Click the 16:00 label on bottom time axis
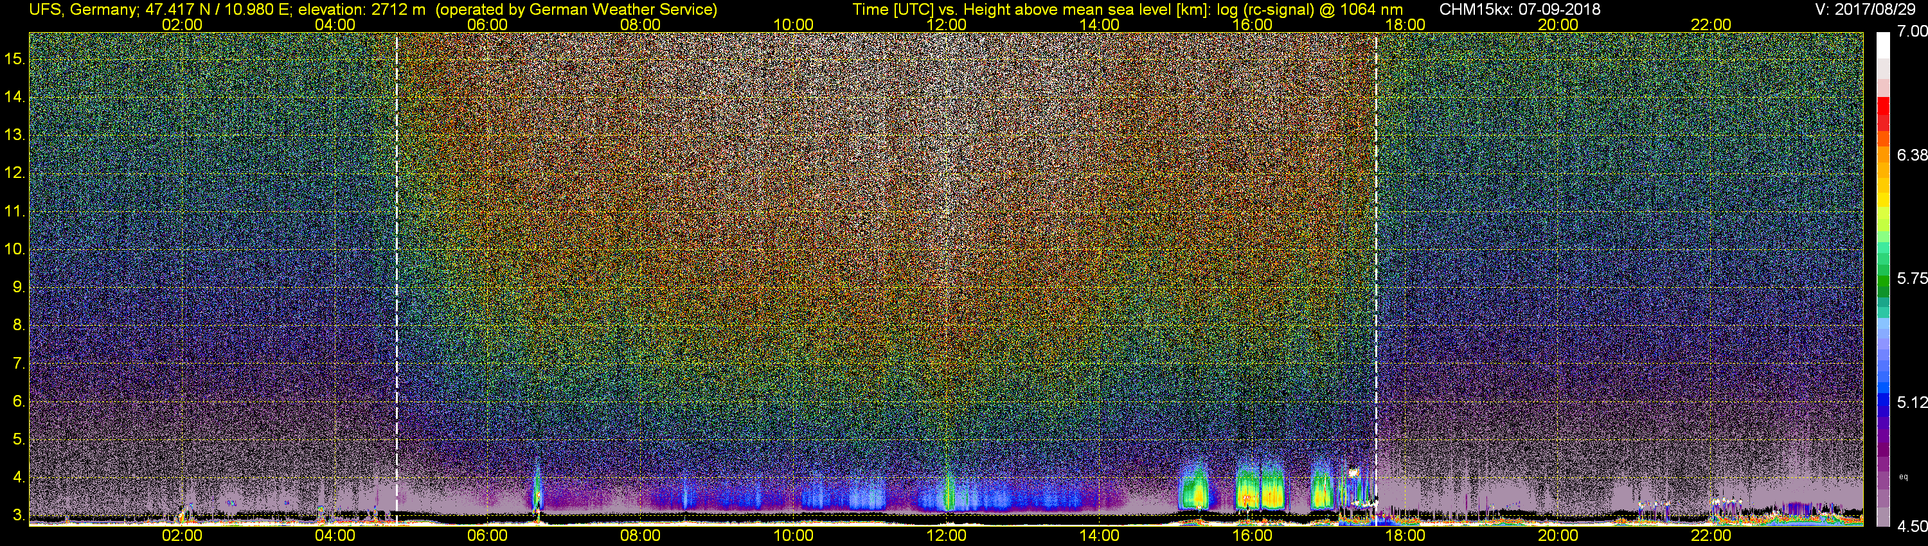1928x546 pixels. click(x=1252, y=536)
